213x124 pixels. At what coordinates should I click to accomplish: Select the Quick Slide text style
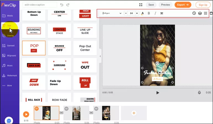34,65
